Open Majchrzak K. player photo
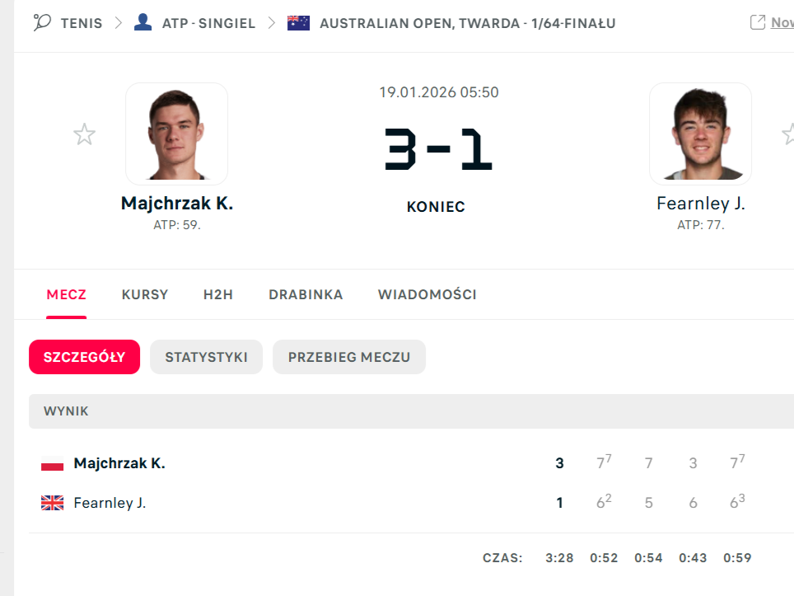The image size is (794, 596). pos(176,134)
